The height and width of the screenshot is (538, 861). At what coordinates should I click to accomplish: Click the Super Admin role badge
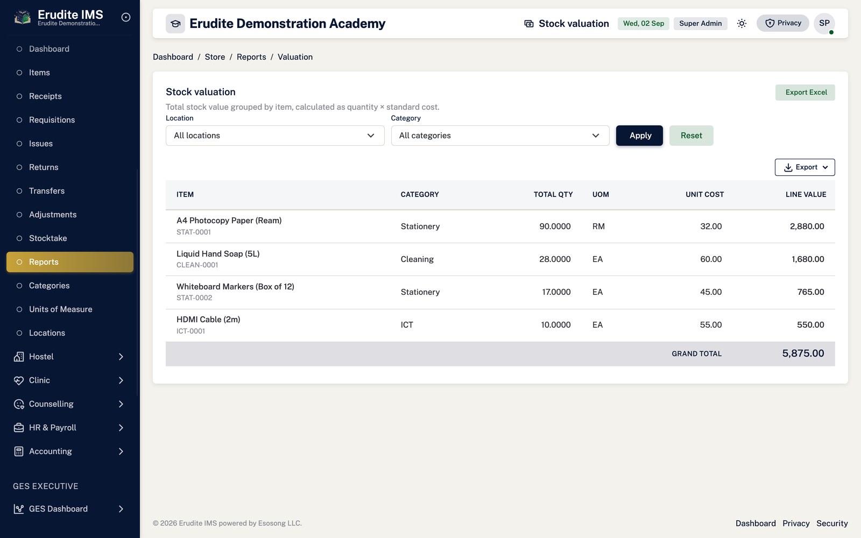tap(701, 24)
